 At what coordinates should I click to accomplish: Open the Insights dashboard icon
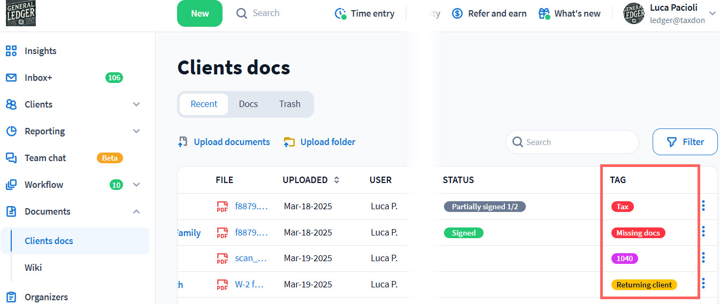tap(11, 51)
